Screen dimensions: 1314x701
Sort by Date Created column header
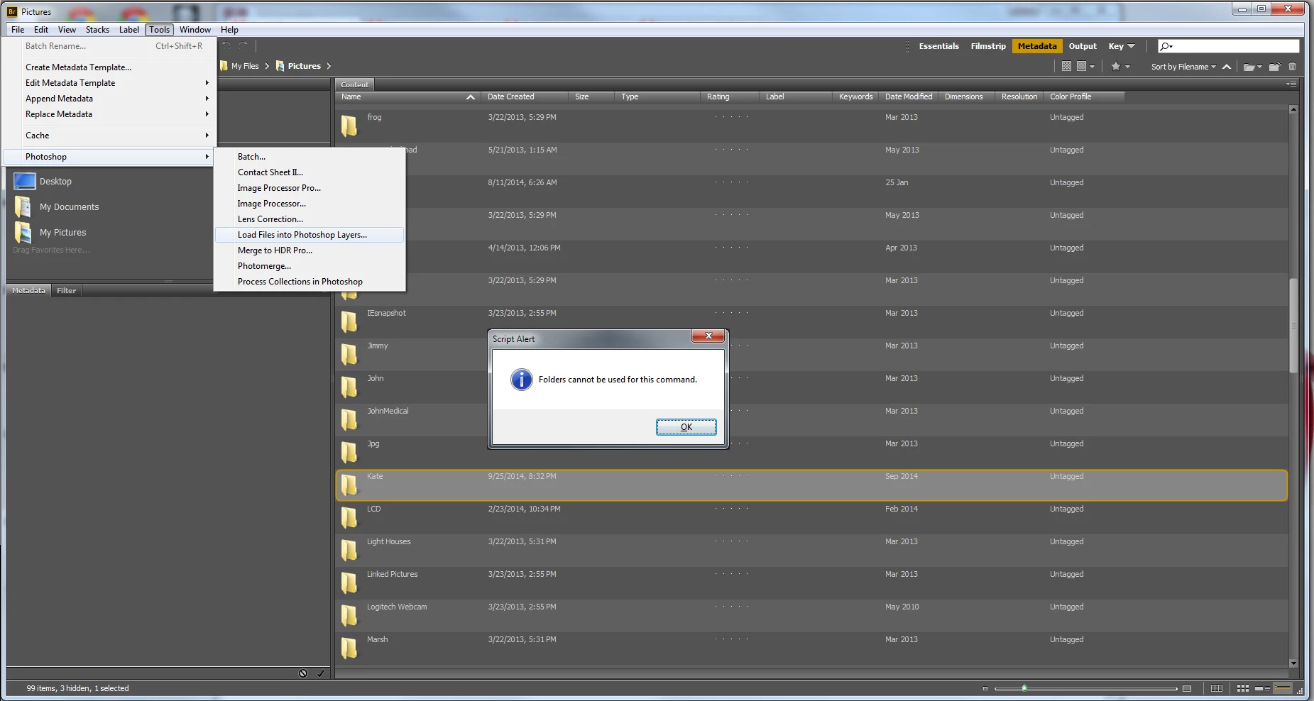(525, 96)
